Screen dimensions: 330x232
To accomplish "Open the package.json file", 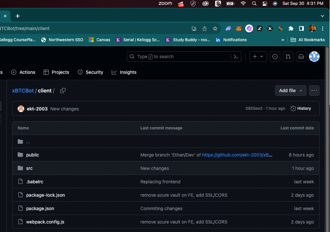I will pyautogui.click(x=40, y=209).
